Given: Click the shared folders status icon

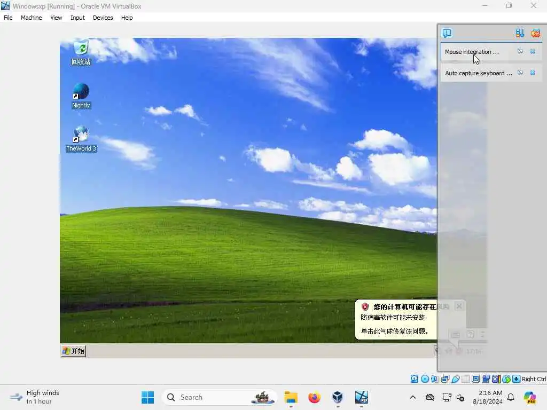Looking at the screenshot, I should pos(466,379).
